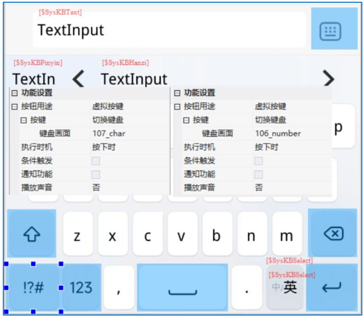This screenshot has width=364, height=316.
Task: Tap the m key
Action: point(287,233)
